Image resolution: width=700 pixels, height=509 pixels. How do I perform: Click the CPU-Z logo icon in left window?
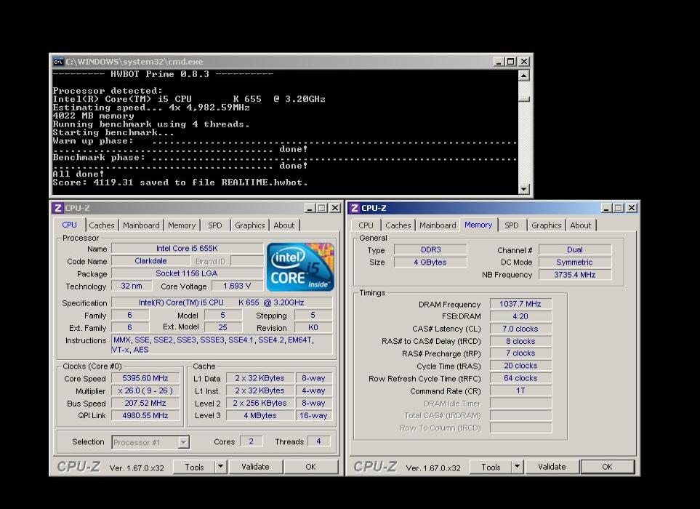(x=57, y=208)
